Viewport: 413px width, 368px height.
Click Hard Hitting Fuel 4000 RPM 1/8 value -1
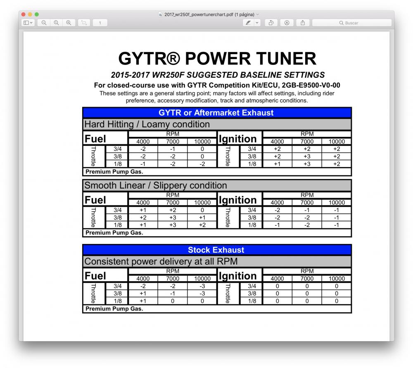point(143,164)
